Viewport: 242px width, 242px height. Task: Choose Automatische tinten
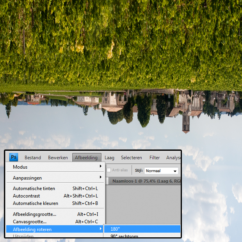point(56,189)
